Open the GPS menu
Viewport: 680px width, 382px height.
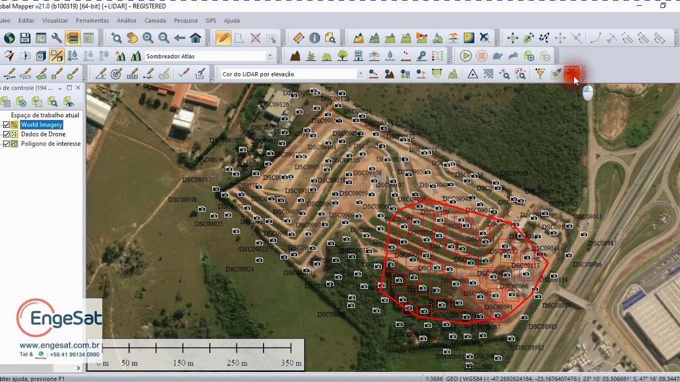click(x=211, y=21)
